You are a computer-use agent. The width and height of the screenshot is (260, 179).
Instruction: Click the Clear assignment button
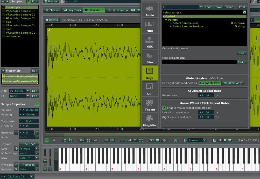[242, 53]
